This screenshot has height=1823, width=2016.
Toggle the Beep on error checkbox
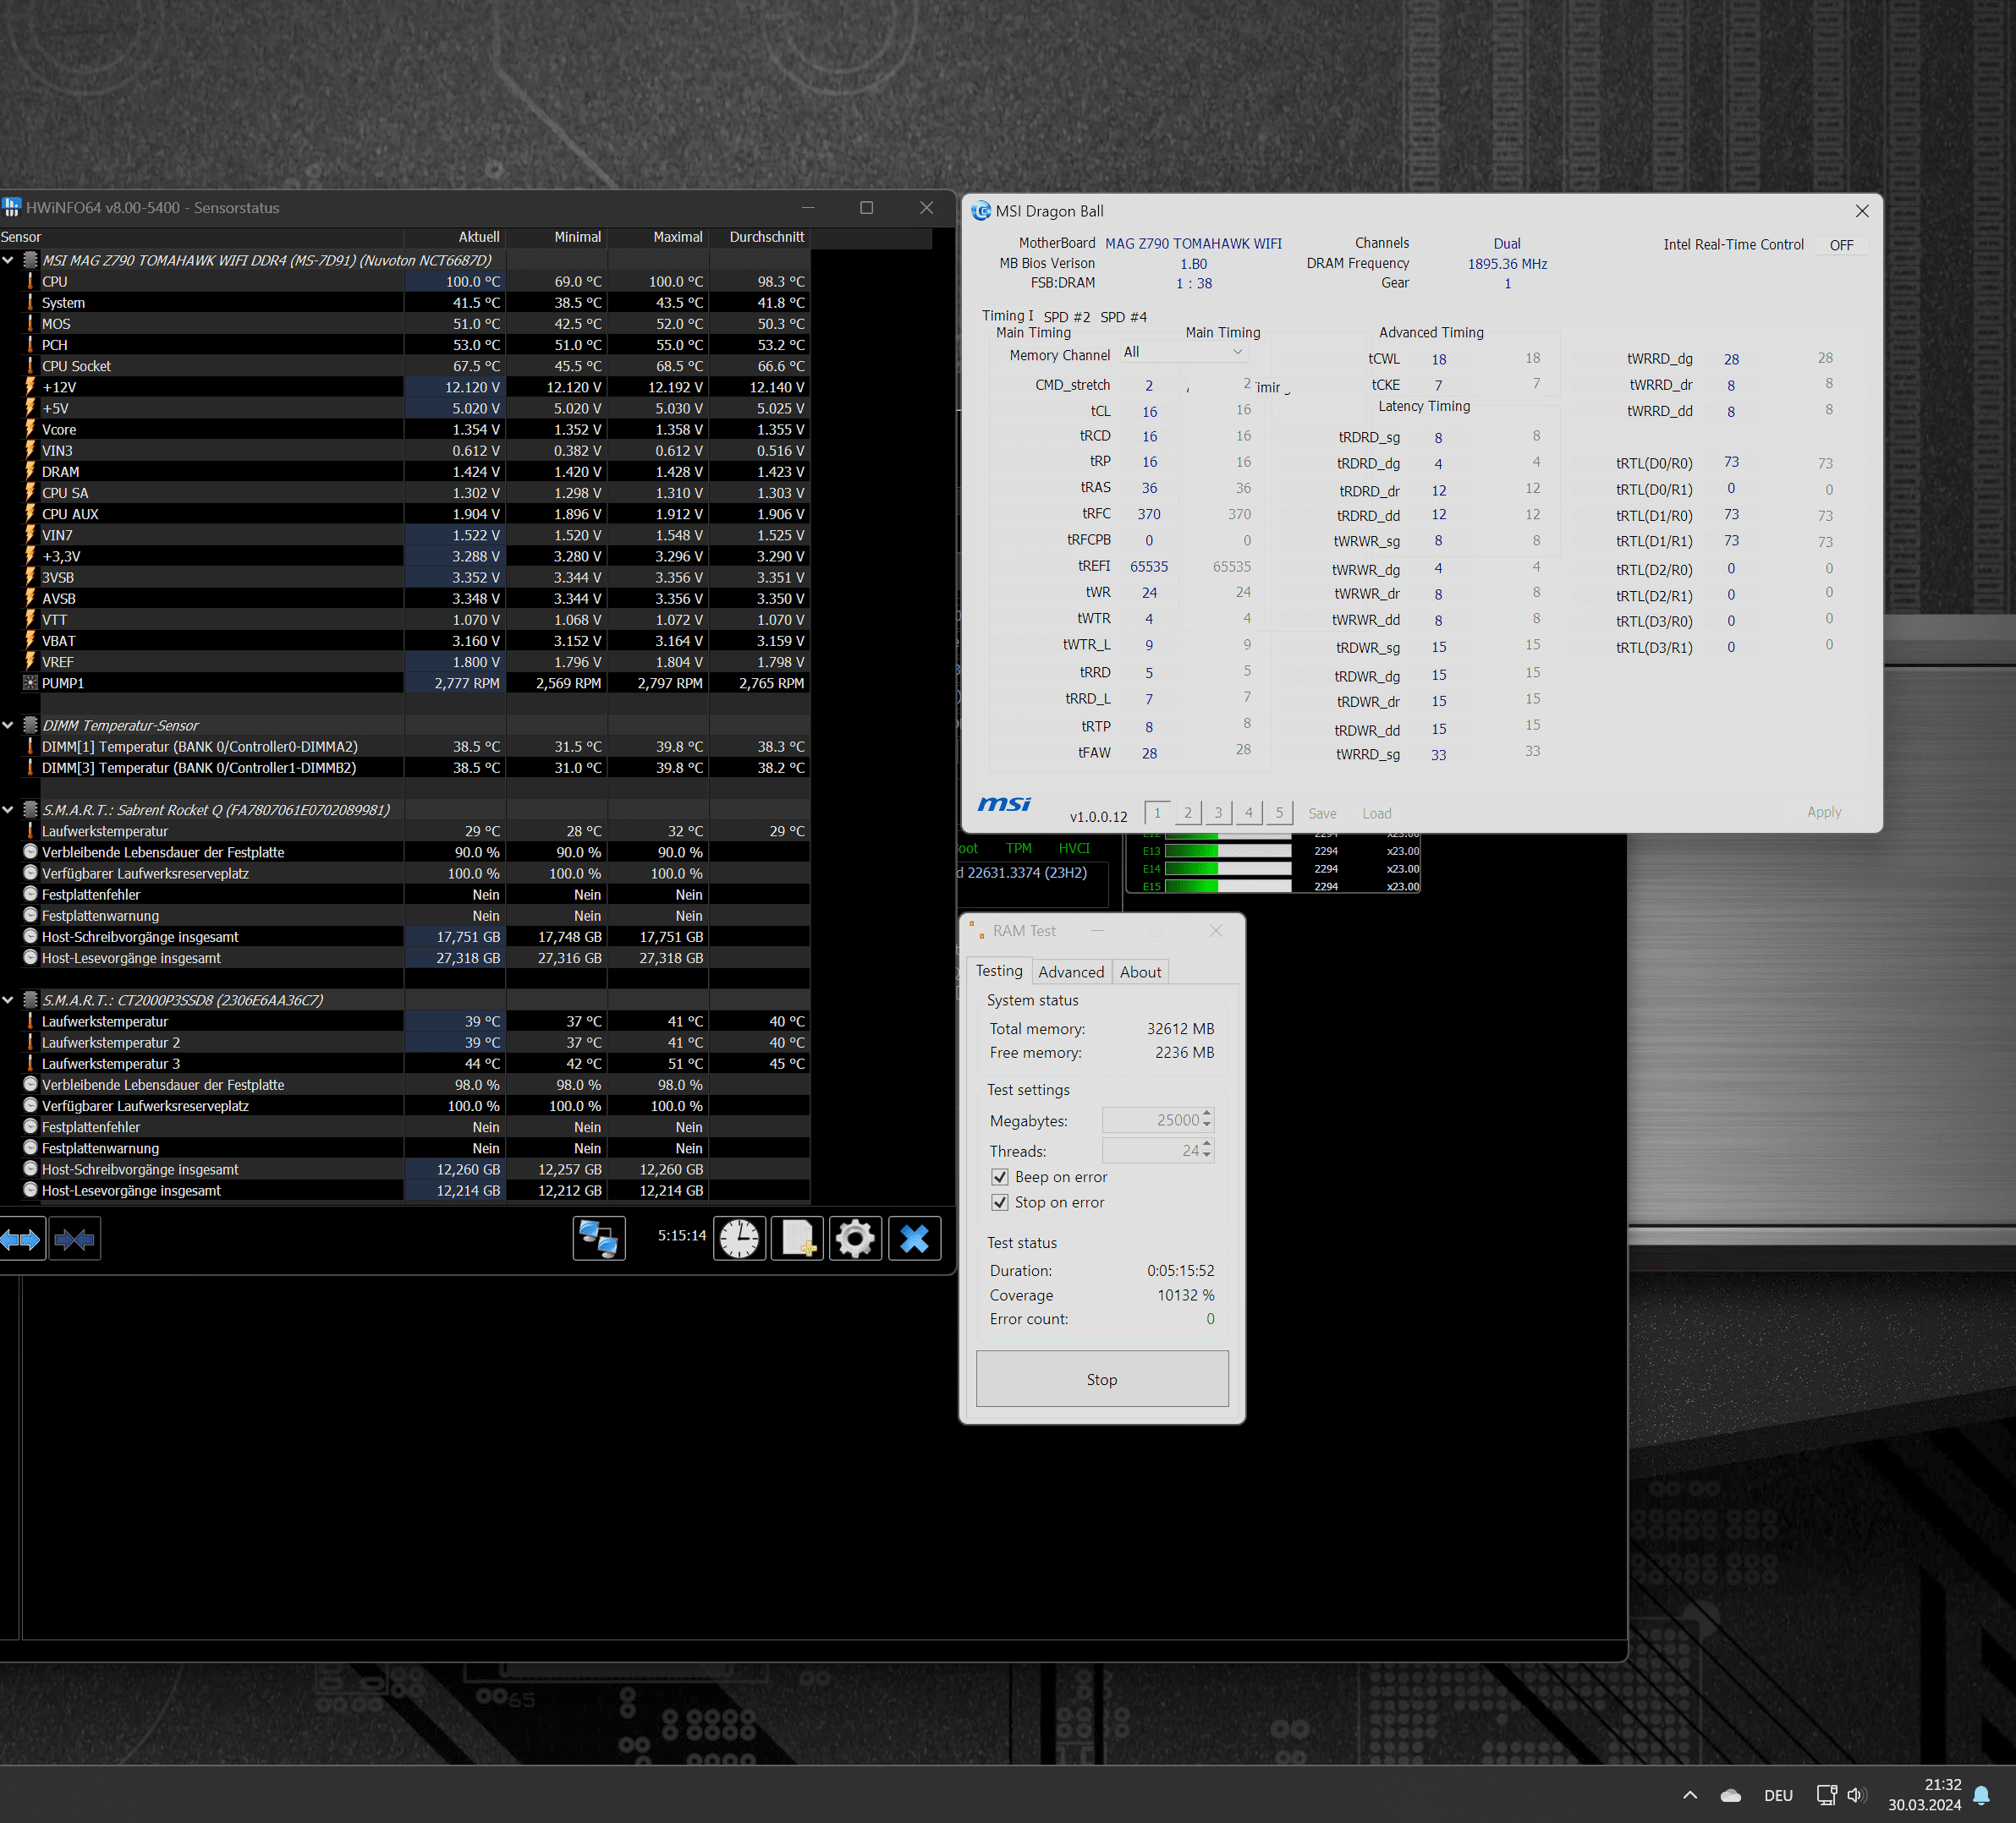click(x=1000, y=1177)
